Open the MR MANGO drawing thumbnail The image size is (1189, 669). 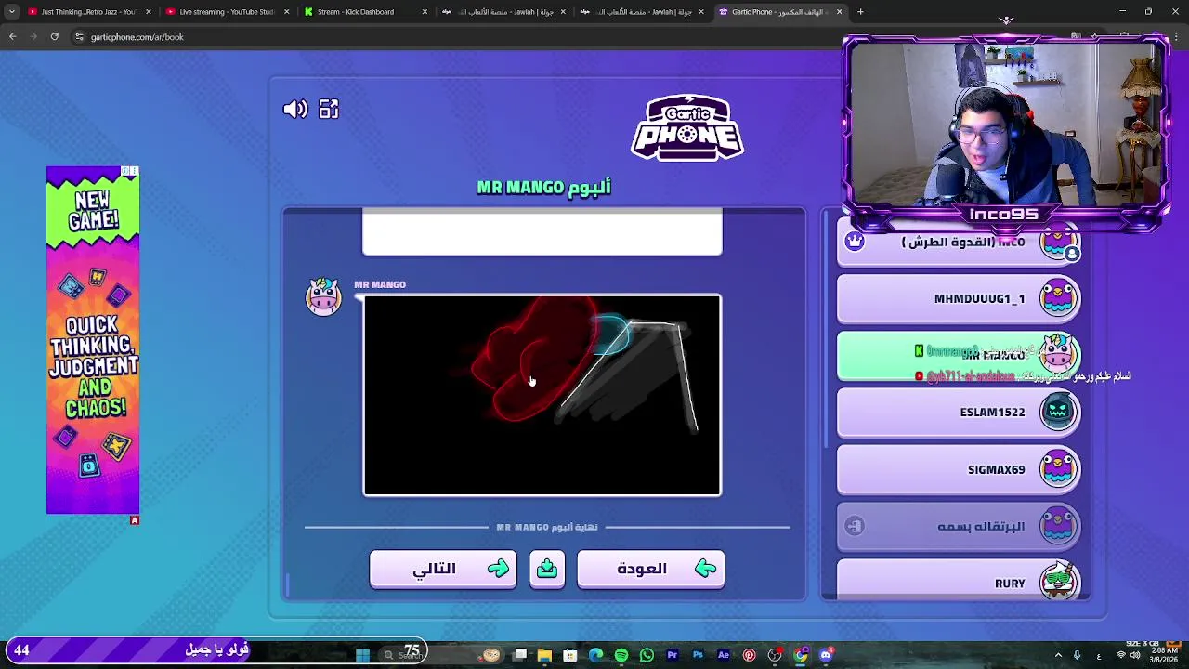[542, 395]
